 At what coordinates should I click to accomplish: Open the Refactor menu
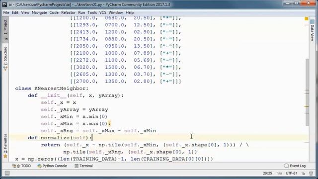coord(69,12)
